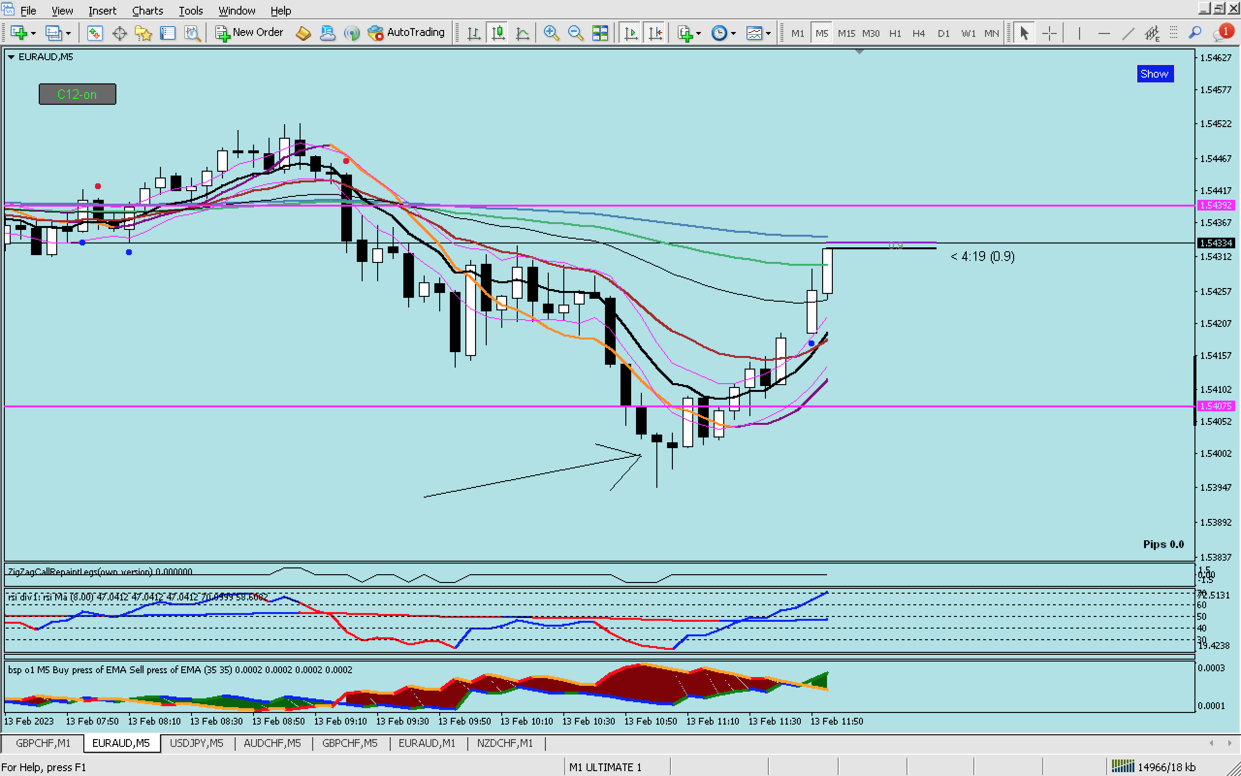Open the Data Window crosshair icon
1241x776 pixels.
pyautogui.click(x=119, y=33)
